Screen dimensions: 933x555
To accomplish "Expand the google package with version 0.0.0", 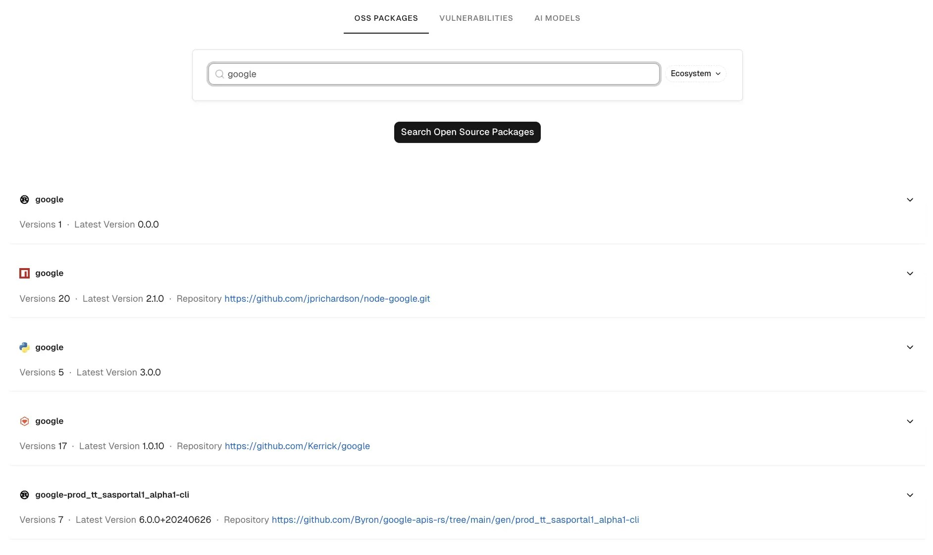I will [910, 200].
